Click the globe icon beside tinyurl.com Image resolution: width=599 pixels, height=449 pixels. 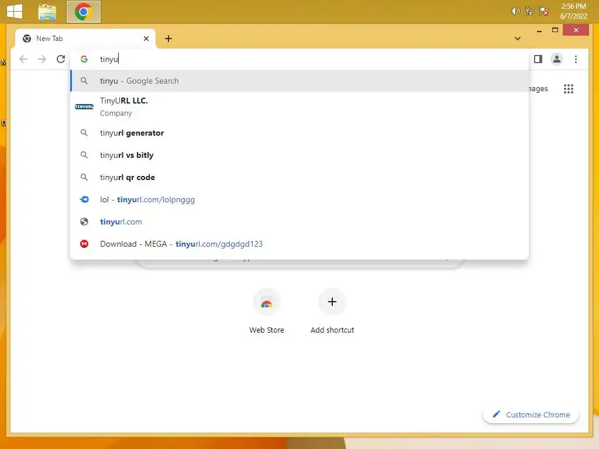point(84,222)
